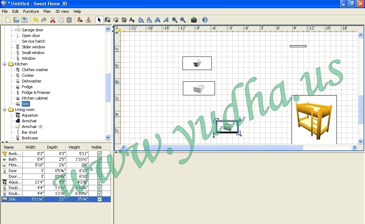365x224 pixels.
Task: Select the bunk bed in the plan
Action: [314, 120]
